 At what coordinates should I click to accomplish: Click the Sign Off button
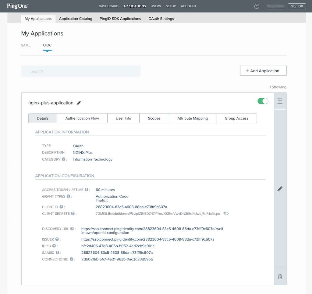[297, 6]
